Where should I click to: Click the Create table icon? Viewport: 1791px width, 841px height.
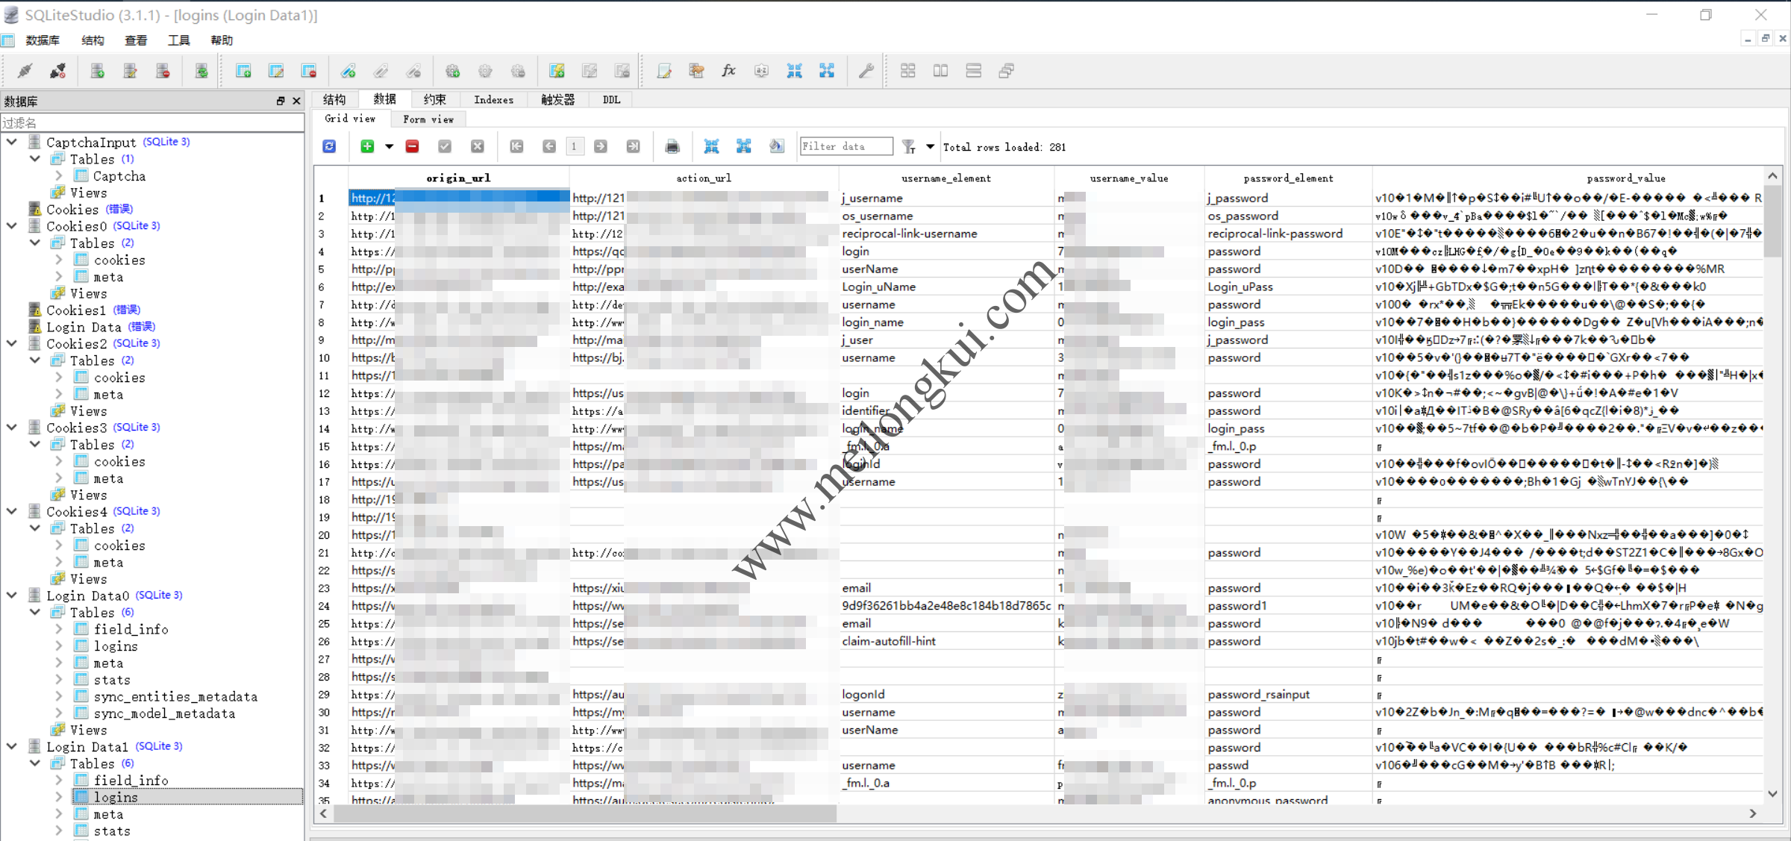pos(243,71)
